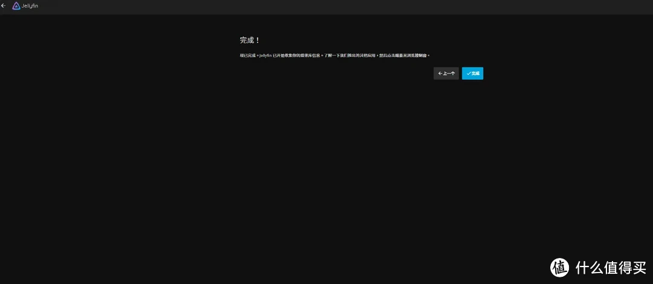Click the back arrow in the header

pyautogui.click(x=4, y=6)
